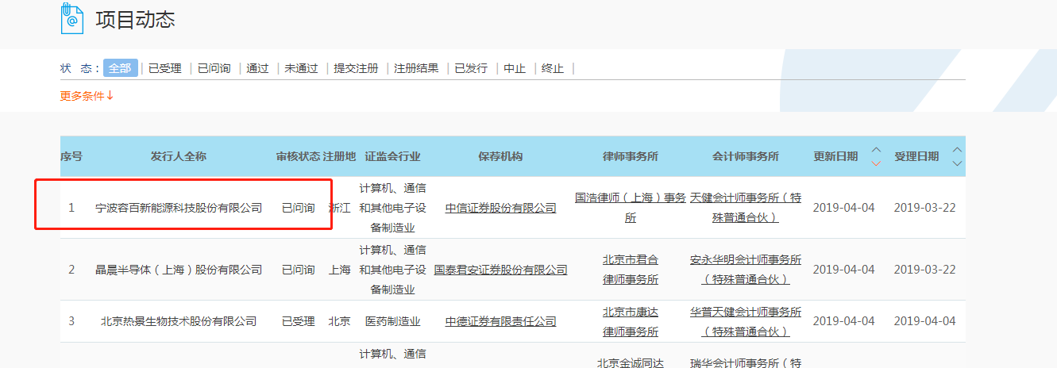Open 国泰君安证券股份有限公司 sponsor link
Image resolution: width=1057 pixels, height=368 pixels.
point(500,270)
